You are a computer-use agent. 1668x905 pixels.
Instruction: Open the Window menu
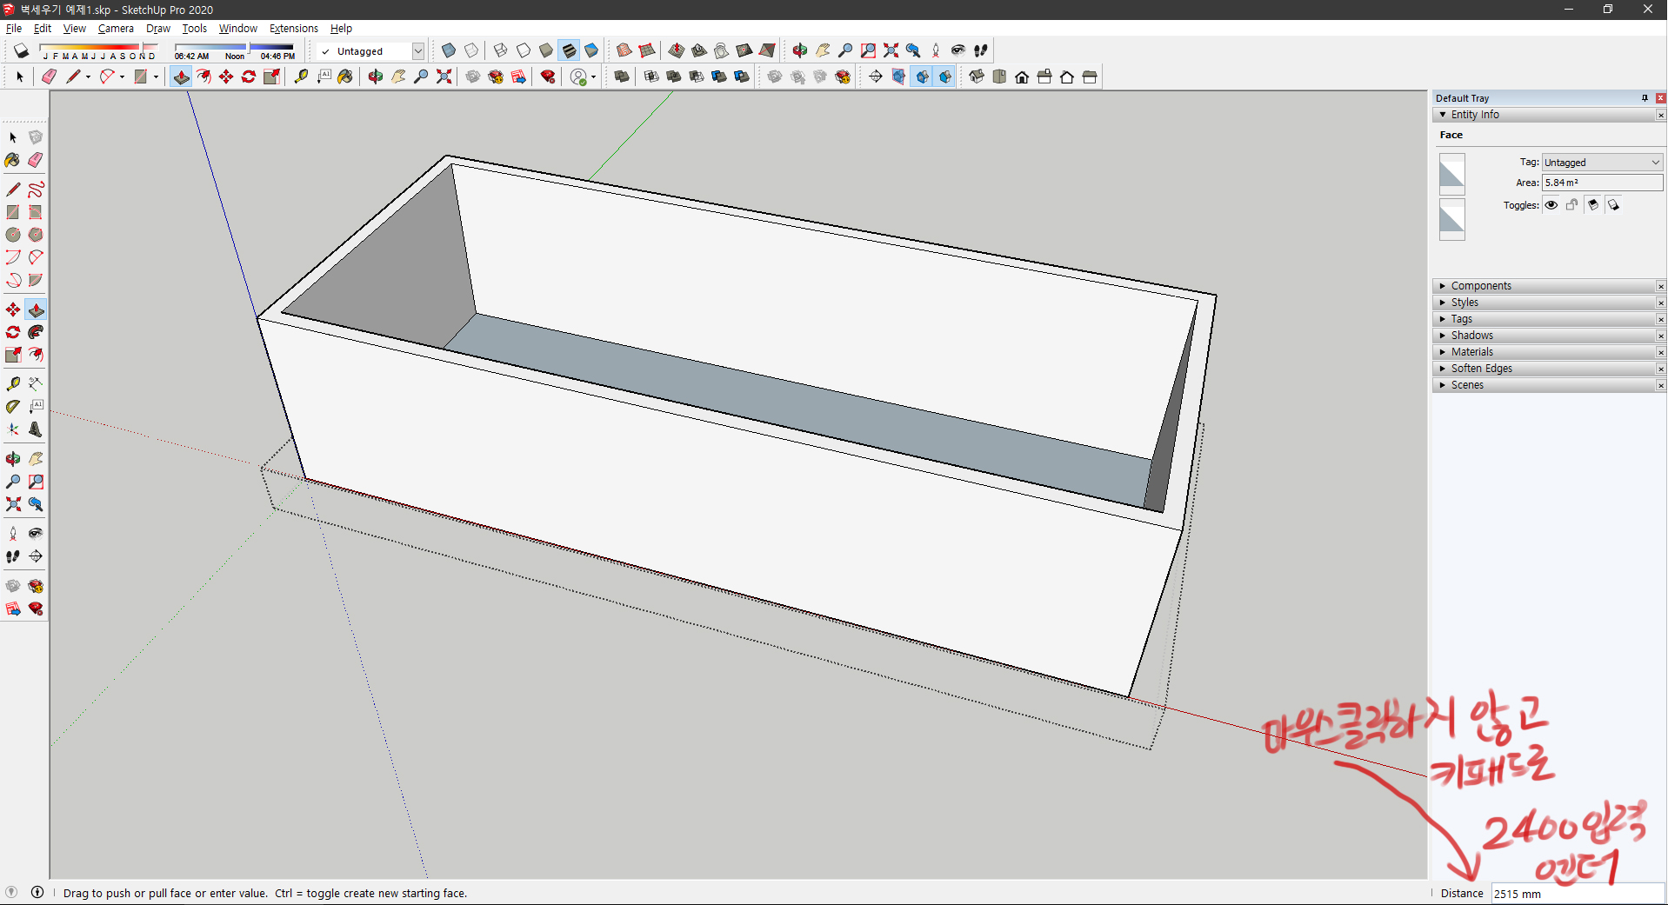(237, 29)
